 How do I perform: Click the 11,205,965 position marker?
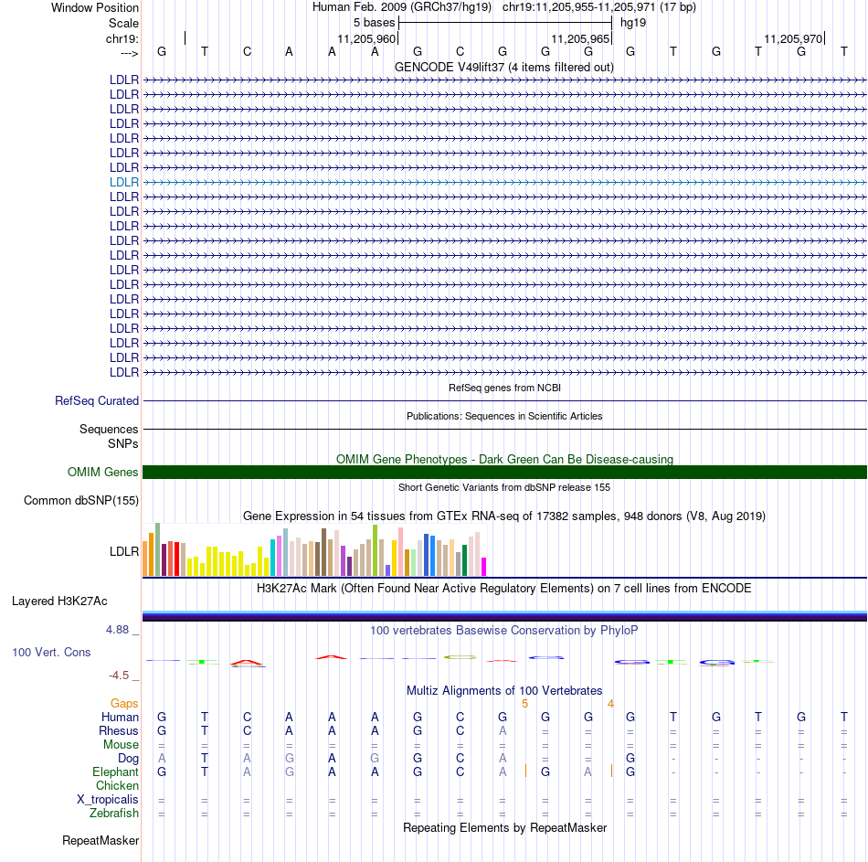coord(580,38)
